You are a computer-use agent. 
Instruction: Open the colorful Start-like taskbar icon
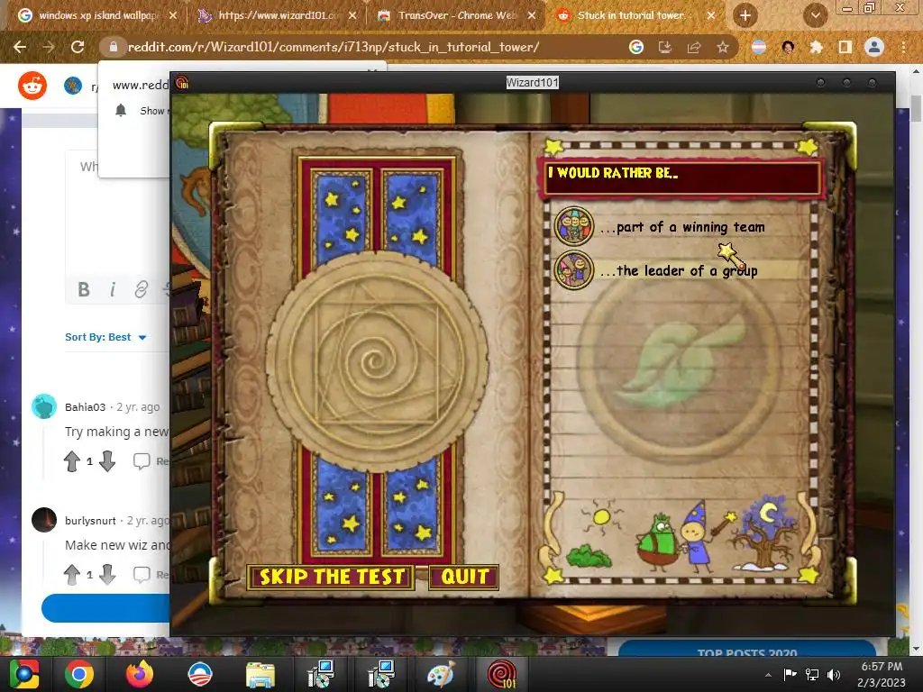(23, 674)
